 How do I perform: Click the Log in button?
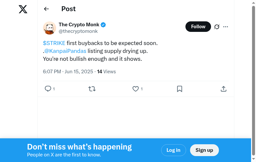[173, 150]
